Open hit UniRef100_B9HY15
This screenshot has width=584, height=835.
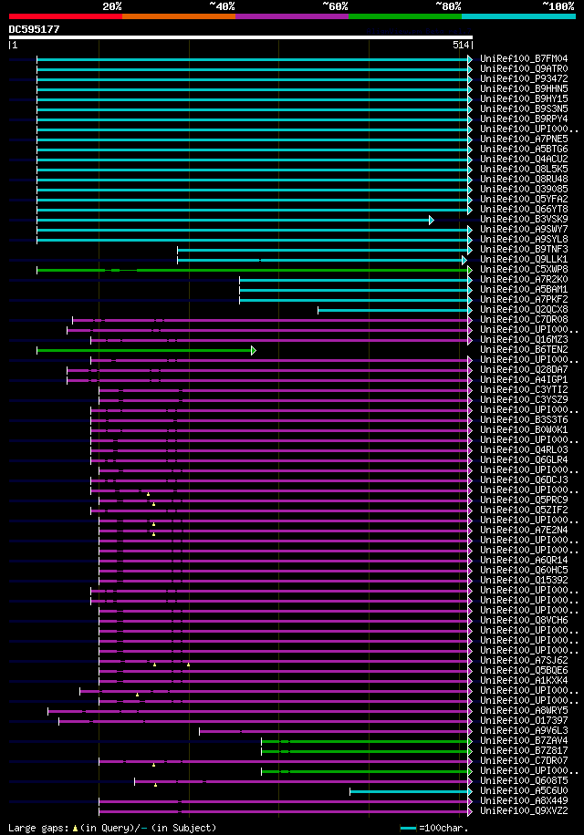(524, 99)
